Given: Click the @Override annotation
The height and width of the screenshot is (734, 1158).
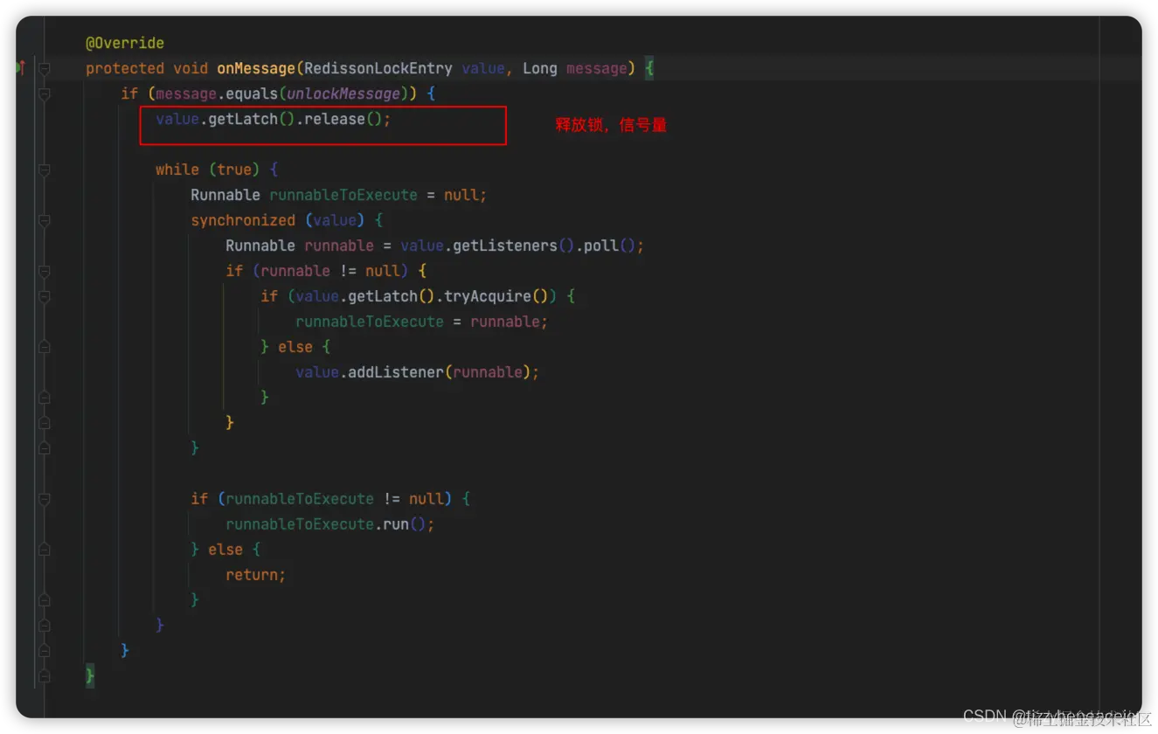Looking at the screenshot, I should click(124, 43).
